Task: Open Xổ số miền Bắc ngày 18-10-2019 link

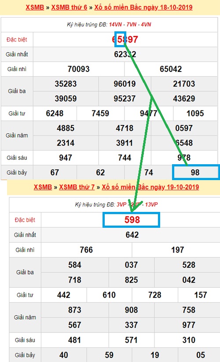Action: 143,8
